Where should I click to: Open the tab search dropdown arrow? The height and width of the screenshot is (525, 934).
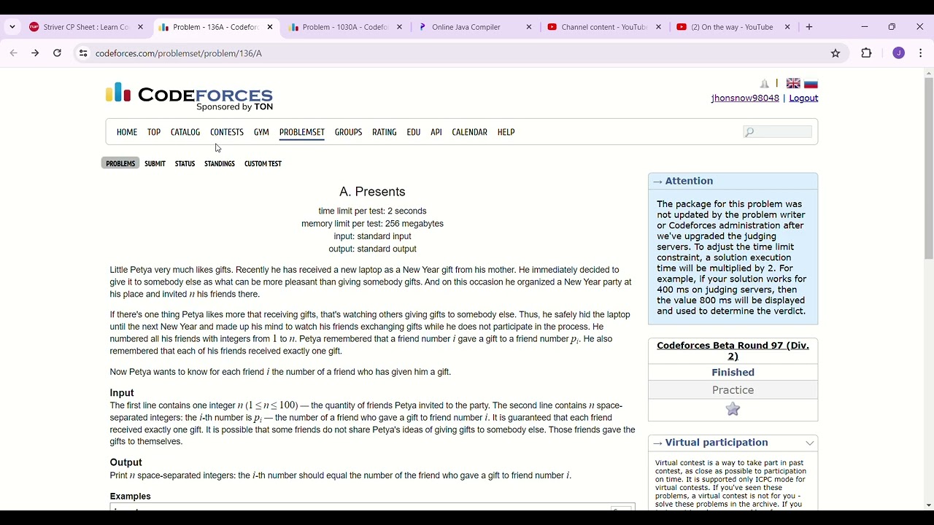point(12,27)
